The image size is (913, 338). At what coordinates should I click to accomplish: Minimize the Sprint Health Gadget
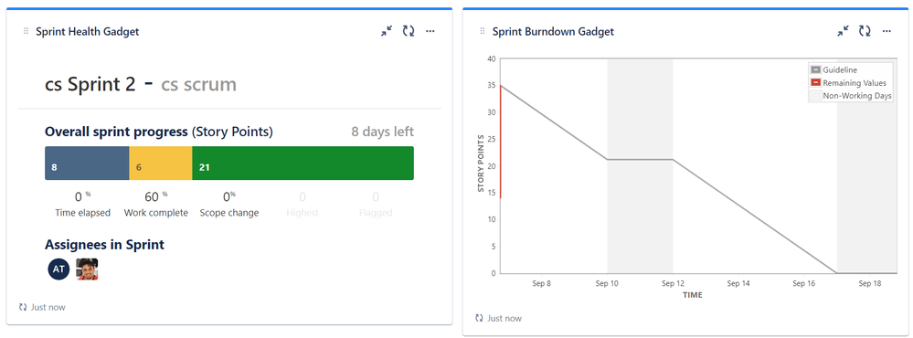coord(387,31)
